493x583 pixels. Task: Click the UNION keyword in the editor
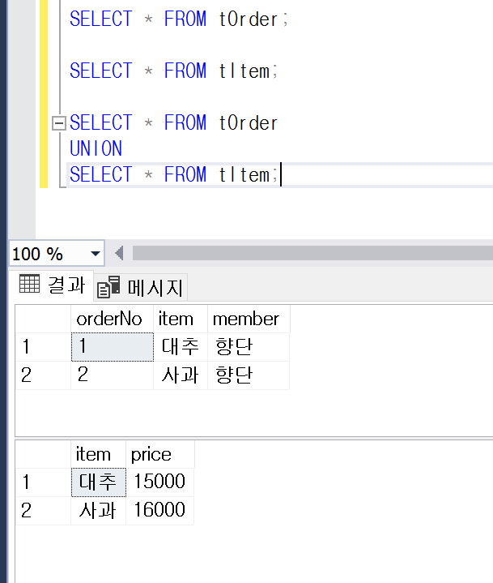96,148
